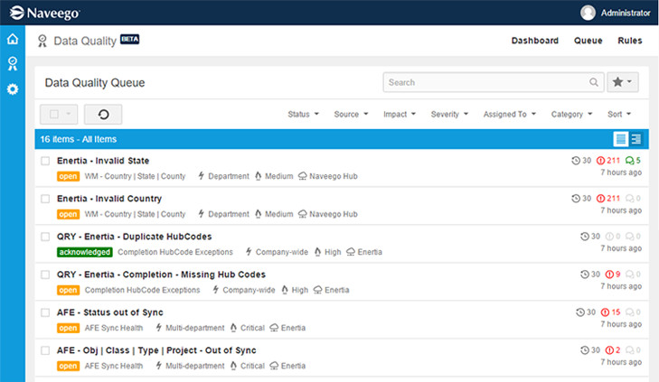Go to the Queue tab
659x382 pixels.
coord(588,41)
